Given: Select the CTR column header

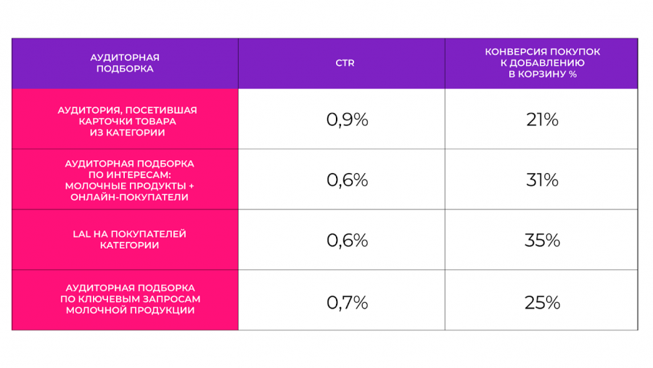Looking at the screenshot, I should point(345,64).
